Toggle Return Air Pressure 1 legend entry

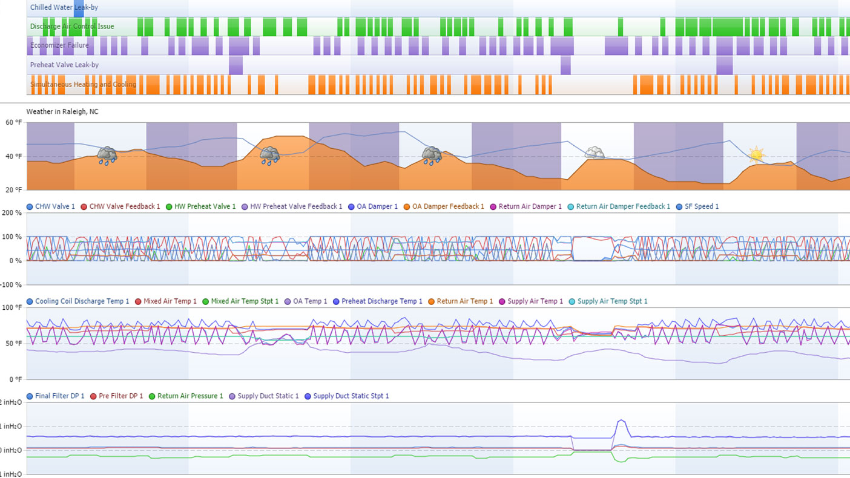pyautogui.click(x=186, y=396)
